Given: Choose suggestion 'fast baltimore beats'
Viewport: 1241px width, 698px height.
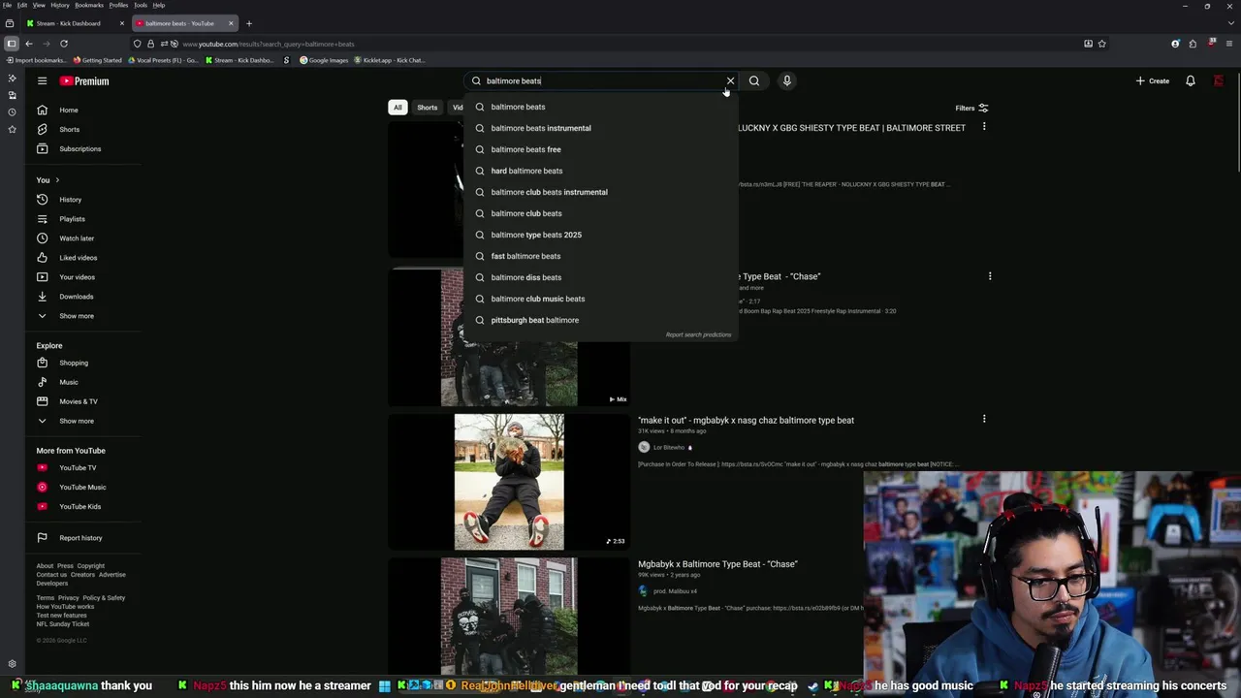Looking at the screenshot, I should pos(601,256).
